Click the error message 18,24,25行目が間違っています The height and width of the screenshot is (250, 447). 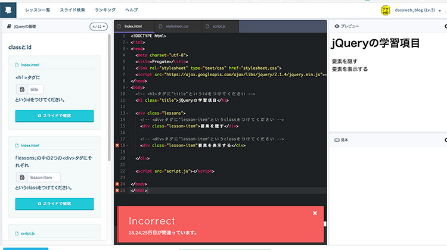pos(163,233)
